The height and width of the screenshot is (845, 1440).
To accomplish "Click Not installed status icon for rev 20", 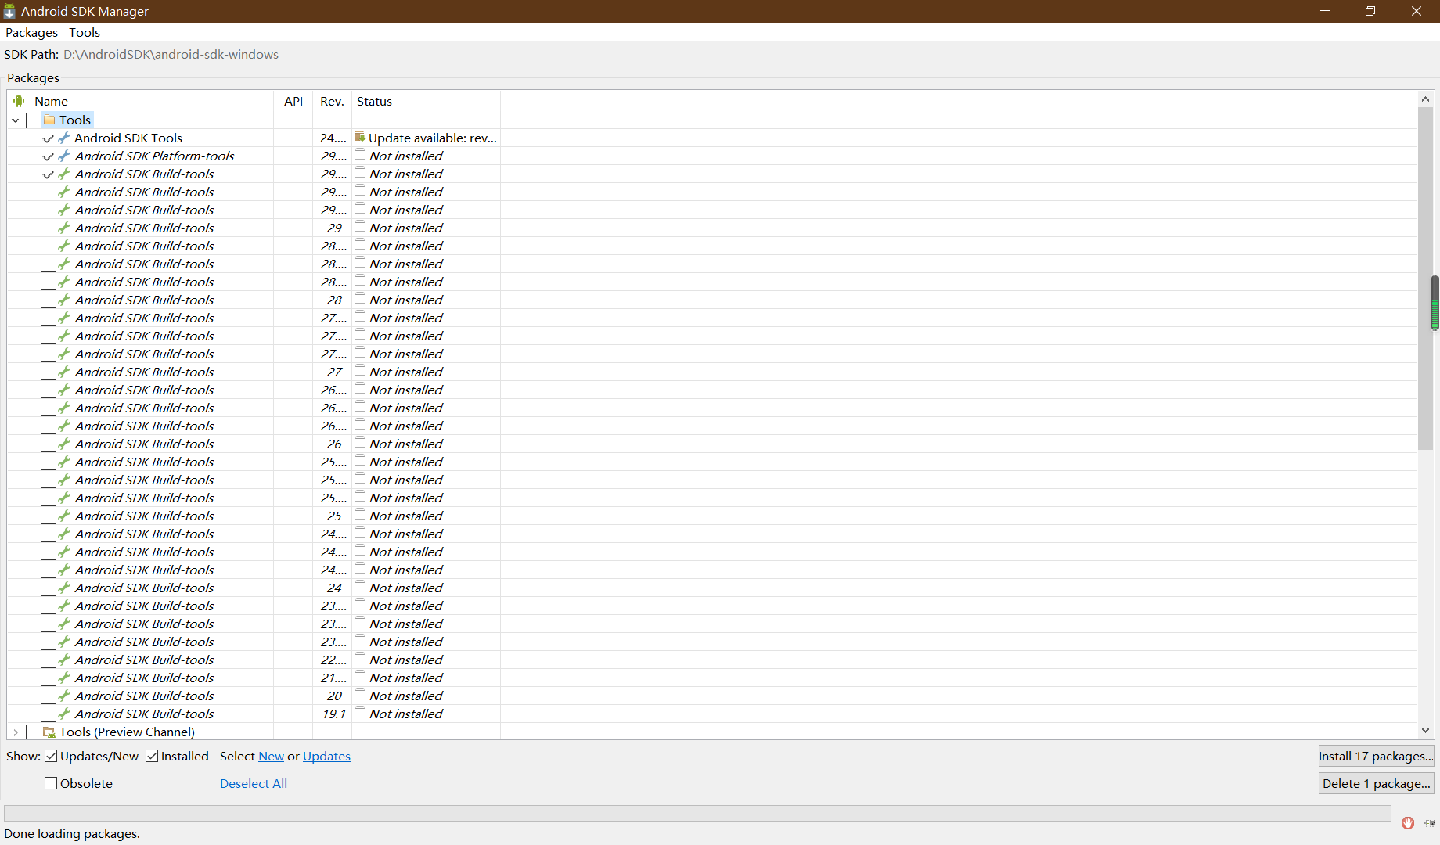I will pos(360,695).
